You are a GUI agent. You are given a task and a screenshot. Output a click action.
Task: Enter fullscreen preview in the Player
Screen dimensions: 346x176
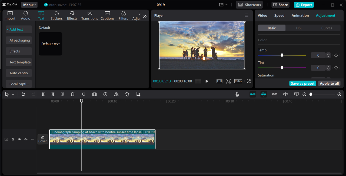pyautogui.click(x=249, y=81)
